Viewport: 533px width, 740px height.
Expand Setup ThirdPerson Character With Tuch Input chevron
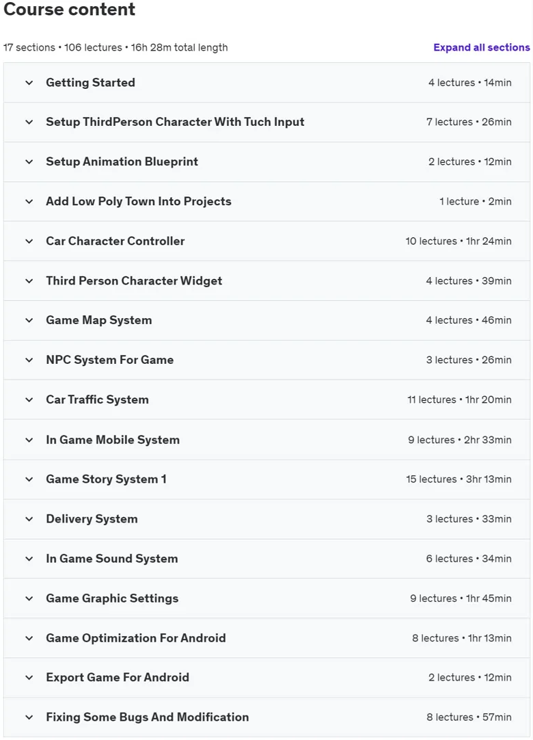coord(29,122)
